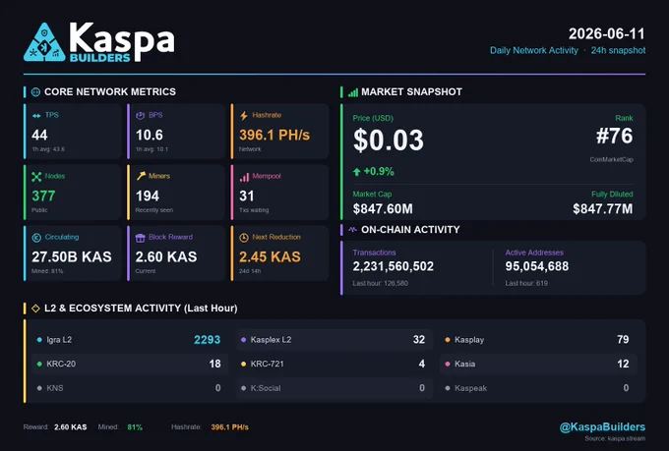Click the Kasia count 12

pyautogui.click(x=623, y=364)
